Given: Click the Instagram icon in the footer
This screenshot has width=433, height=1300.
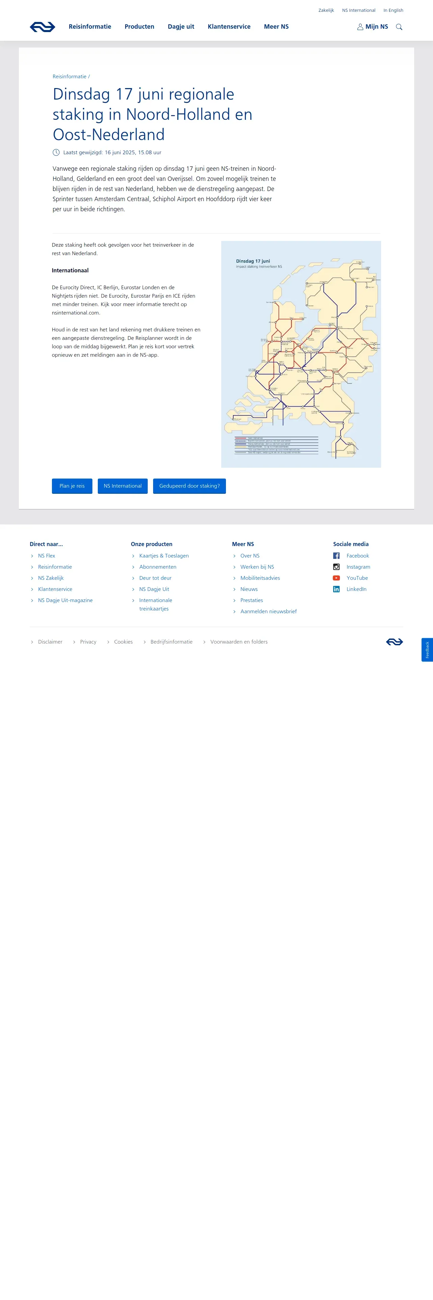Looking at the screenshot, I should click(336, 567).
